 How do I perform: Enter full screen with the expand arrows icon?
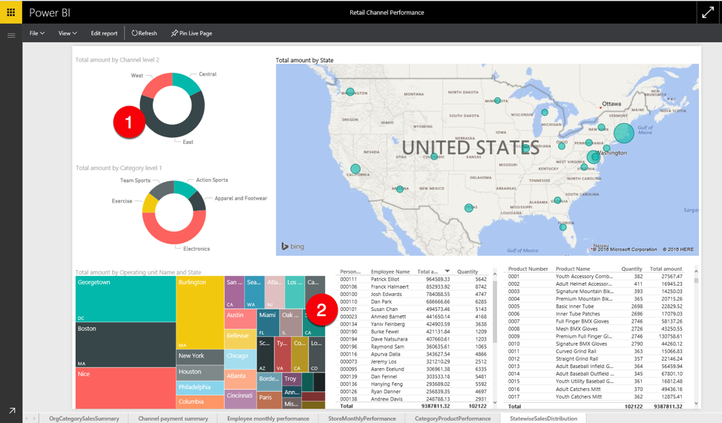708,13
